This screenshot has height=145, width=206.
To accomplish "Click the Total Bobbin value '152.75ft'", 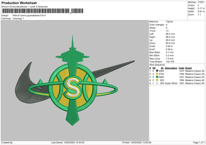I will click(x=170, y=62).
